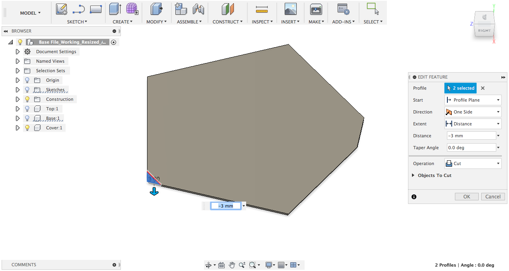Click the RIGHT face of the ViewCube

[x=484, y=30]
